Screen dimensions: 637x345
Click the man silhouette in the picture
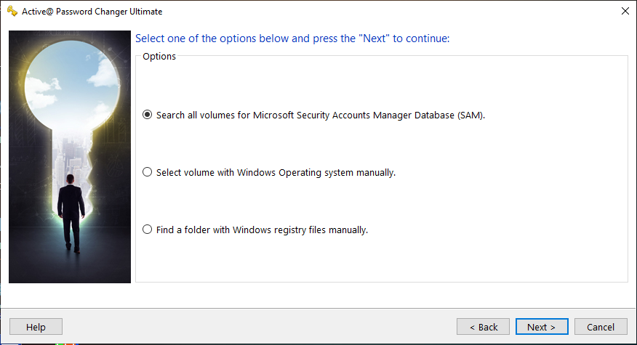pos(71,207)
